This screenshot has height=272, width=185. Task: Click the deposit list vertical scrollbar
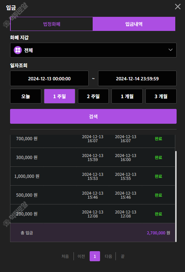pyautogui.click(x=176, y=196)
